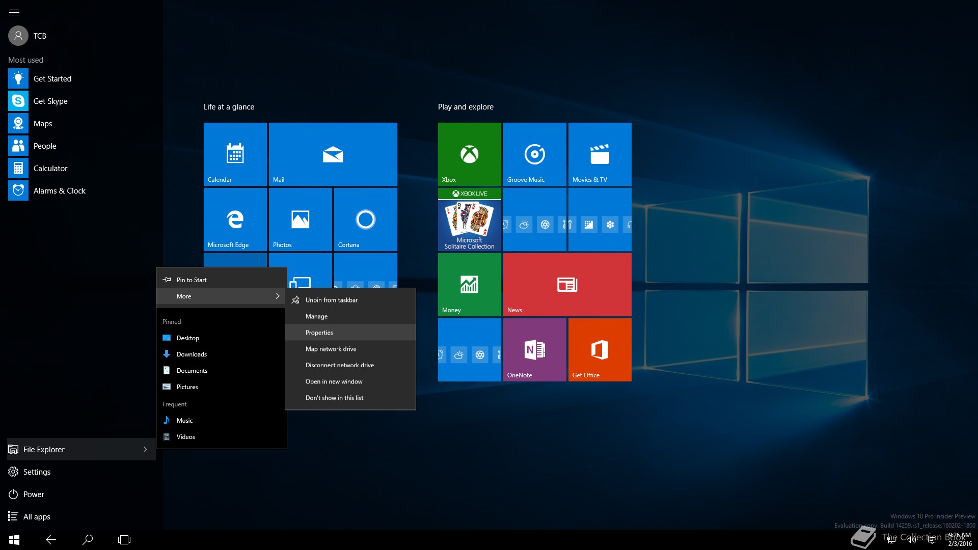Expand the More submenu chevron

point(278,296)
